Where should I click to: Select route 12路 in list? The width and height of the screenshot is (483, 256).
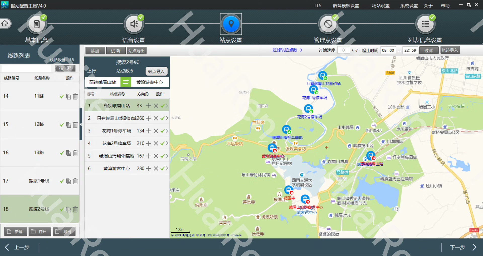click(x=40, y=124)
